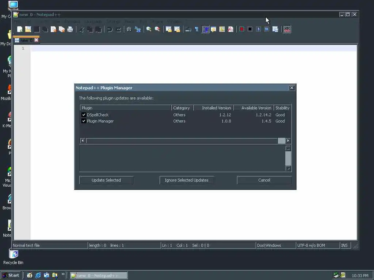The height and width of the screenshot is (280, 374).
Task: Click Run Macro Multiple Times icon
Action: [x=267, y=29]
